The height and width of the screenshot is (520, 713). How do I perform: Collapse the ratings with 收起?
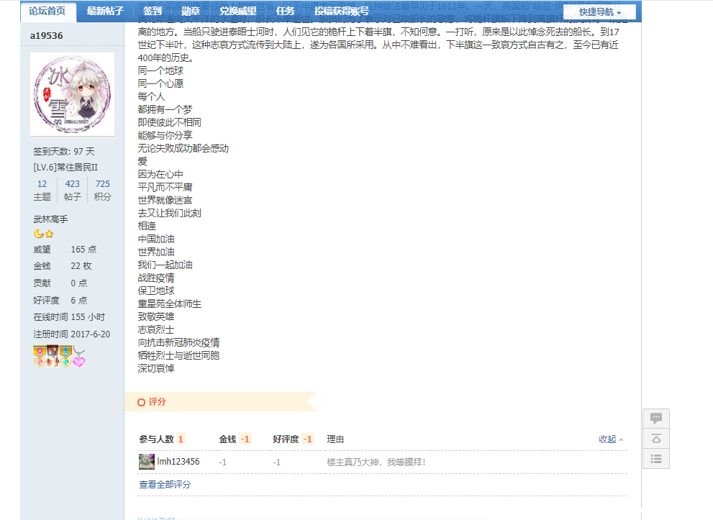611,439
